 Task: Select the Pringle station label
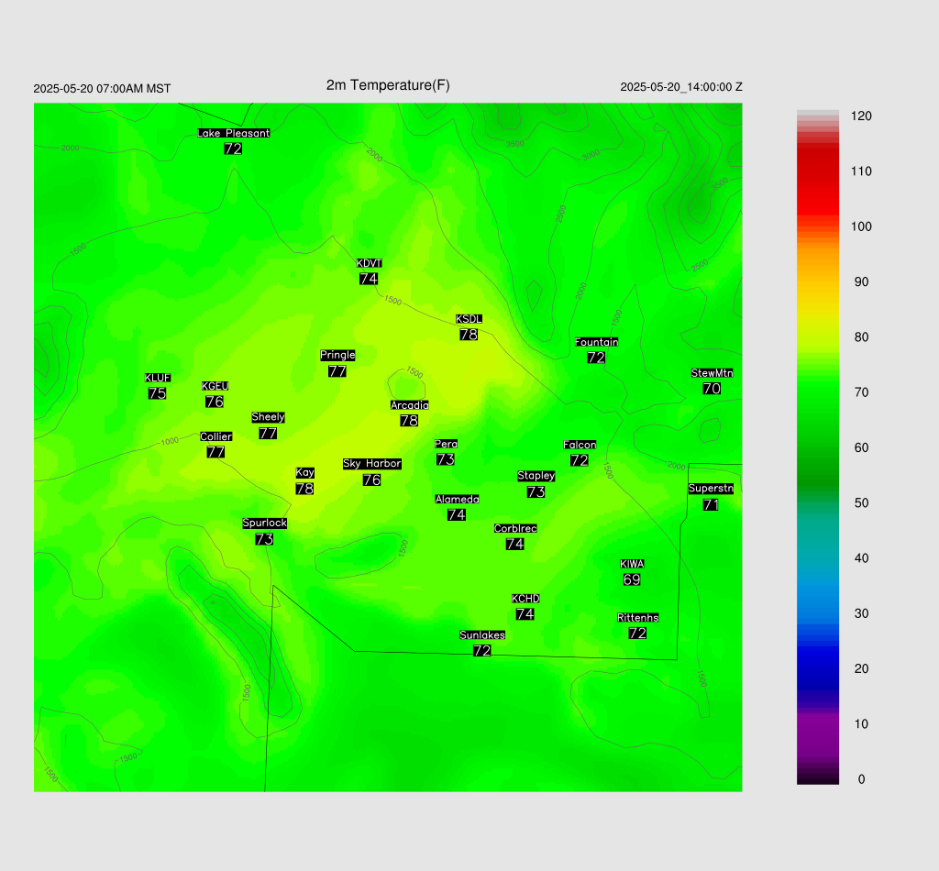(337, 355)
